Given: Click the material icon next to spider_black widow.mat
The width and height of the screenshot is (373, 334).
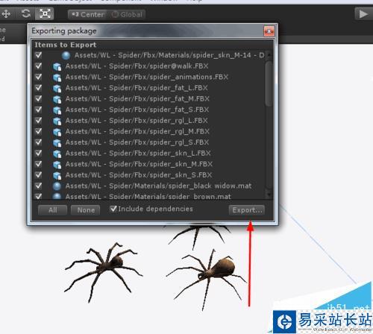Looking at the screenshot, I should [57, 186].
